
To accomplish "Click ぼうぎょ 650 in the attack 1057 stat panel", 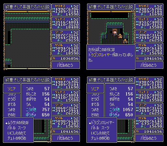I will (x=121, y=115).
